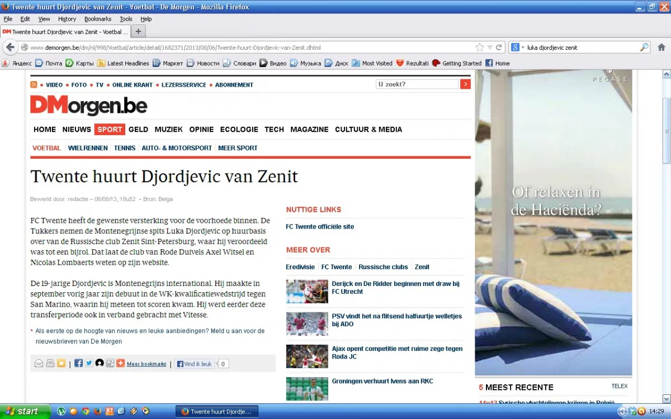Click the Firefox taskbar button Twente huurt Djordje
This screenshot has height=419, width=671.
(x=217, y=412)
